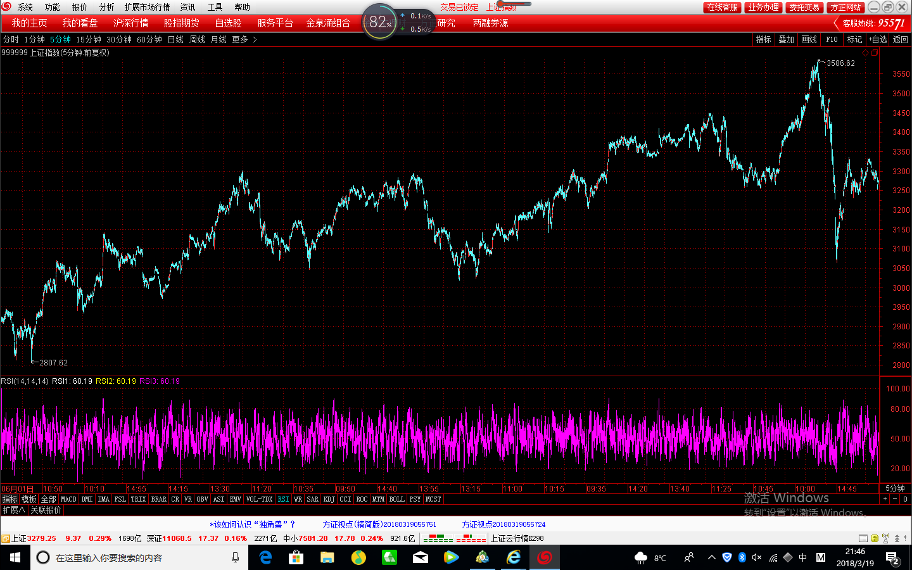
Task: Click restore-window icon at chart top-right
Action: coord(875,53)
